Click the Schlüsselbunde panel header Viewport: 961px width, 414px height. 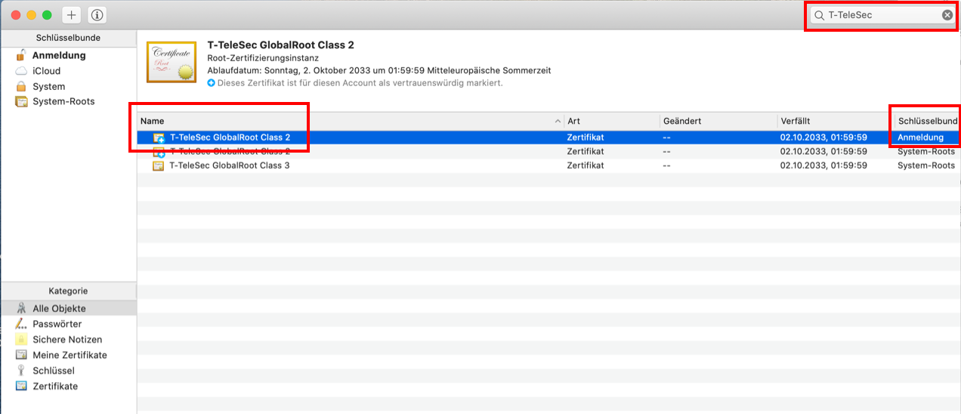[x=68, y=38]
